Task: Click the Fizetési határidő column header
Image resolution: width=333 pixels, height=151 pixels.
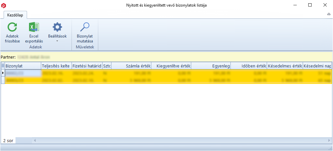Action: point(87,66)
